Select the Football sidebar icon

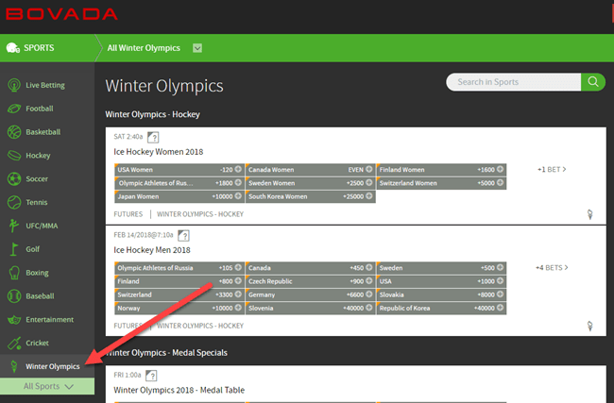click(15, 109)
